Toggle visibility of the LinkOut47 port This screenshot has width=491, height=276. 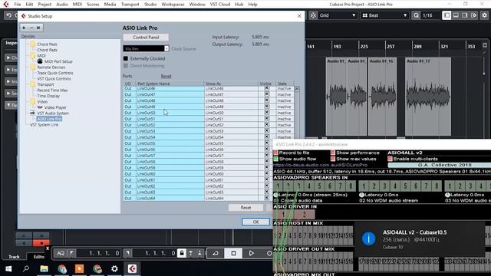coord(266,94)
